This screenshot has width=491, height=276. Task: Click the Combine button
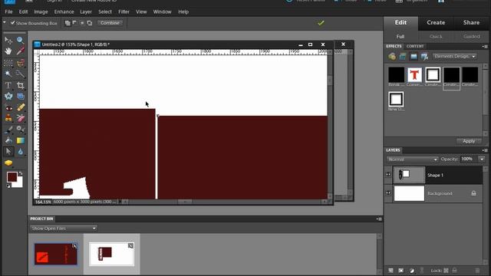click(110, 23)
